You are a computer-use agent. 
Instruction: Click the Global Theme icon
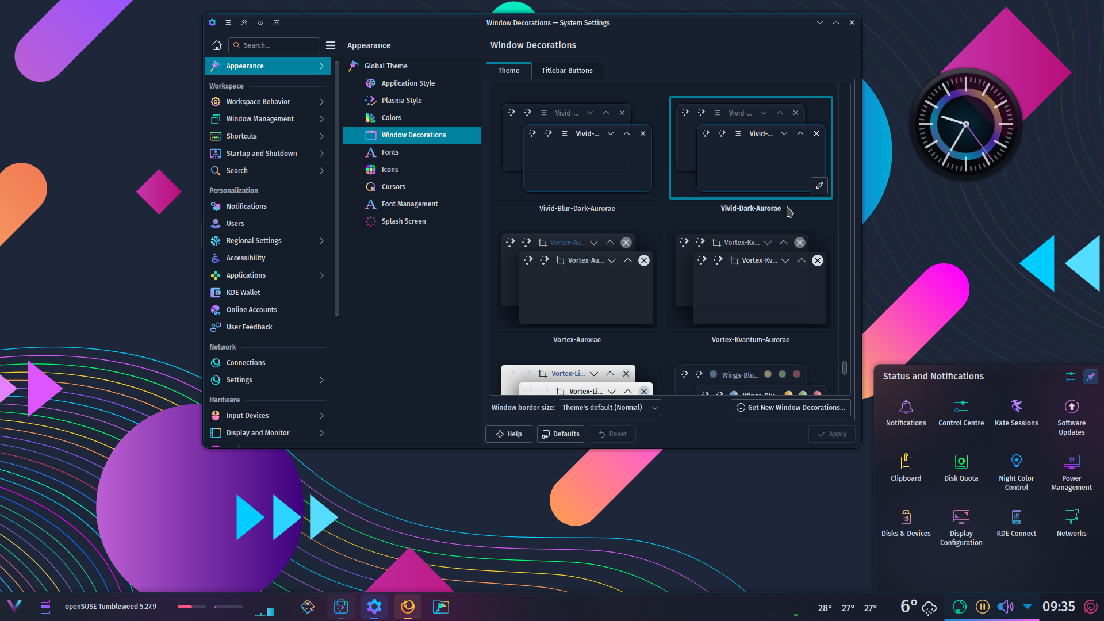point(354,66)
